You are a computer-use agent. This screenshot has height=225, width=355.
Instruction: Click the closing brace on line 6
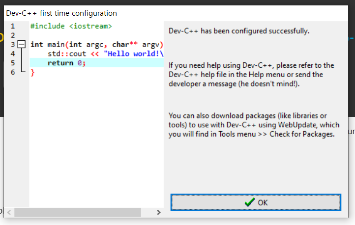32,72
